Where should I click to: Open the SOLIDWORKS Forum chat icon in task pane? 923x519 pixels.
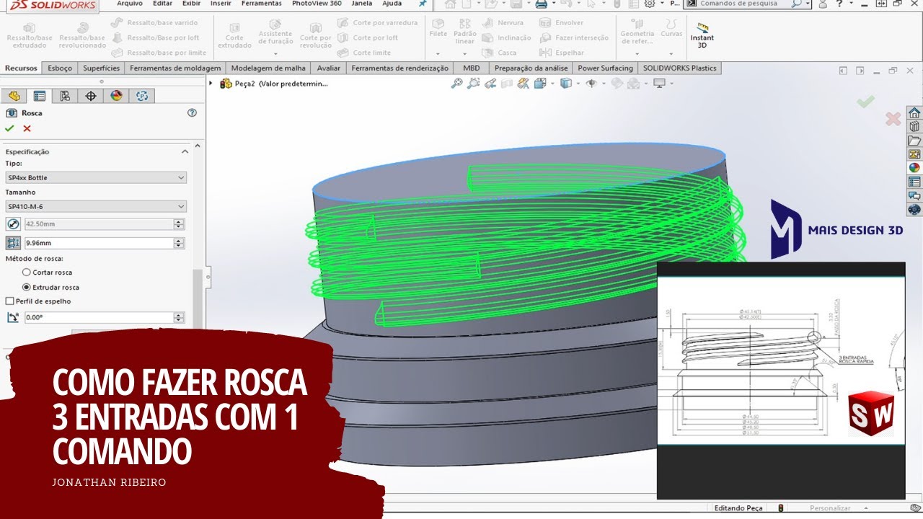(x=914, y=195)
